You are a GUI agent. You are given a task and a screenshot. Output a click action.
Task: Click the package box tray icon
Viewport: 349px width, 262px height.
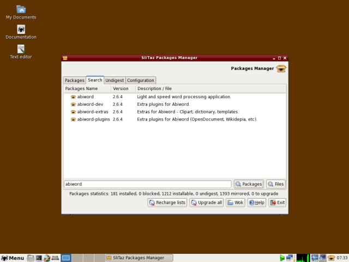pos(331,258)
